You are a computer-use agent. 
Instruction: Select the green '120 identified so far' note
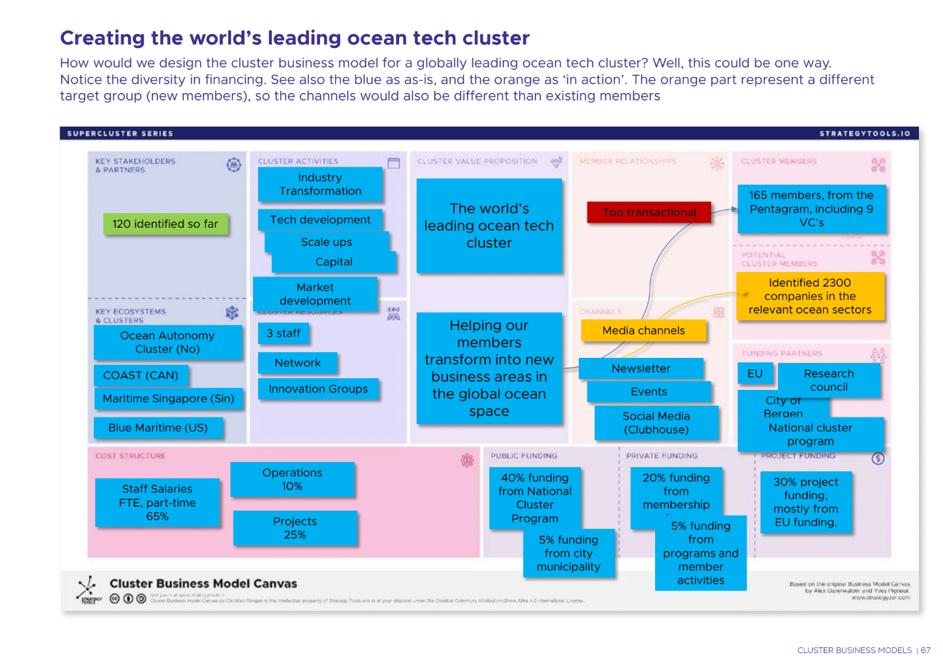[165, 224]
